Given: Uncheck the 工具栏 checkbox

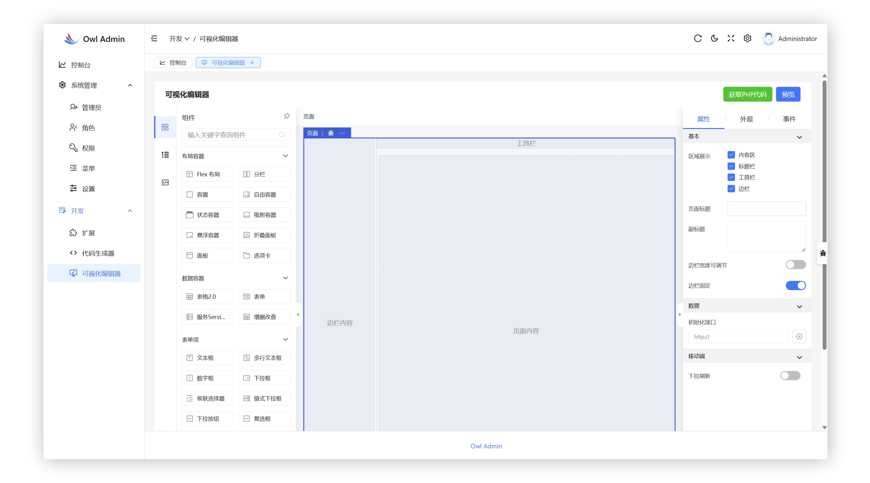Looking at the screenshot, I should pyautogui.click(x=731, y=177).
